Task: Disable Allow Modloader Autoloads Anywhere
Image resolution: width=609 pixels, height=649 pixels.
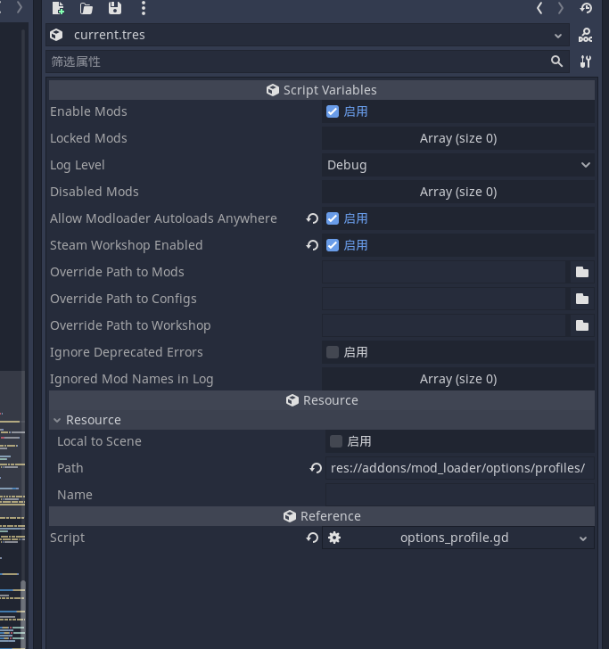Action: pos(333,218)
